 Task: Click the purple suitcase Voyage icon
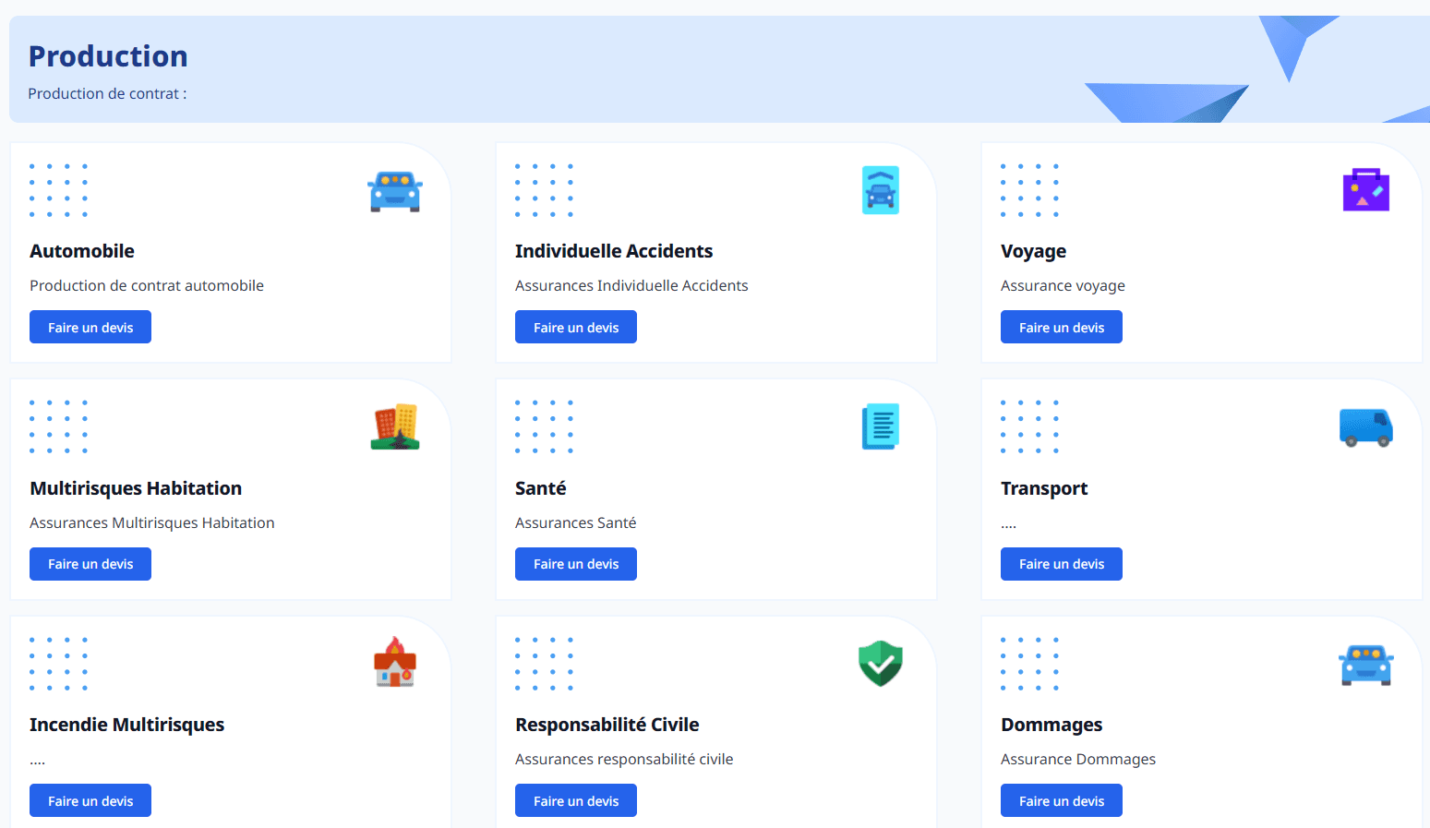click(1365, 190)
